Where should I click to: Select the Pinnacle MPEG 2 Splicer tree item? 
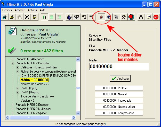(31, 113)
